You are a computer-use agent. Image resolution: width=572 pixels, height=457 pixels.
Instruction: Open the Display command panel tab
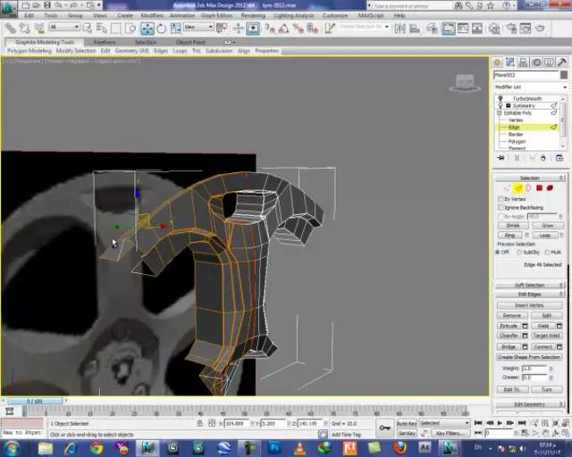pyautogui.click(x=549, y=62)
